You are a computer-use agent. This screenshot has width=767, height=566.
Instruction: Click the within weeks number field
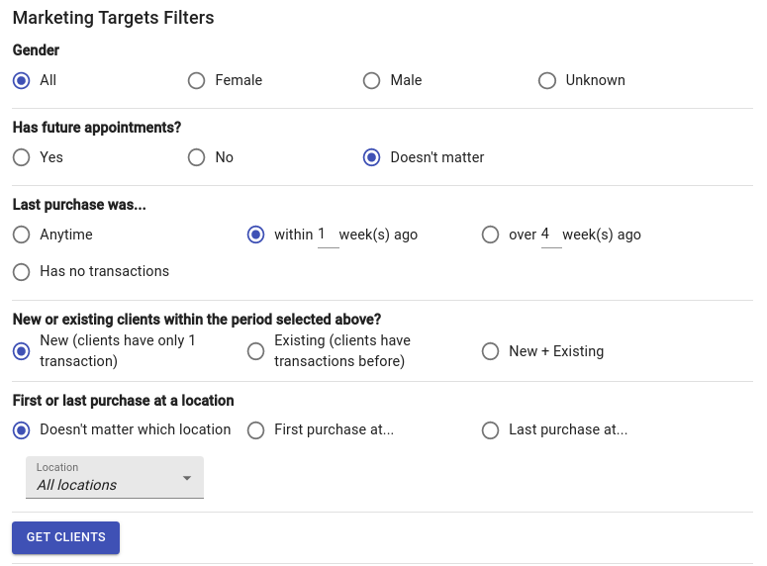pos(328,235)
